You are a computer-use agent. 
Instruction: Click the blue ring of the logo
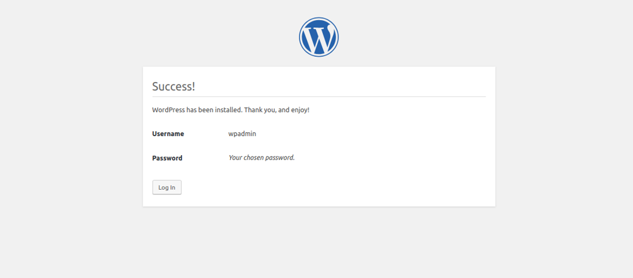(300, 37)
